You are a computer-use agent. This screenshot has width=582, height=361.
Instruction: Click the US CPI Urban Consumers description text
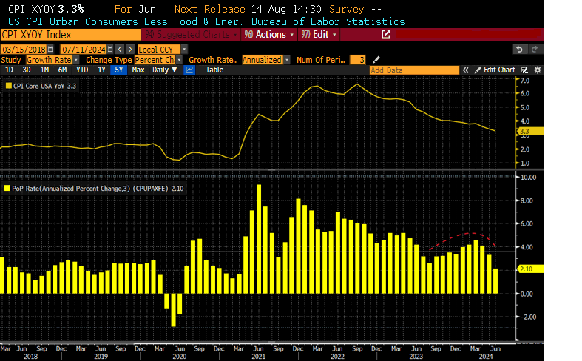126,21
